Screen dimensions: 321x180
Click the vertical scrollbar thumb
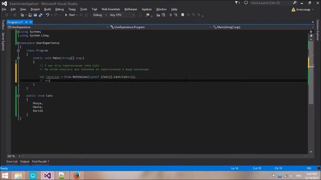click(x=311, y=72)
